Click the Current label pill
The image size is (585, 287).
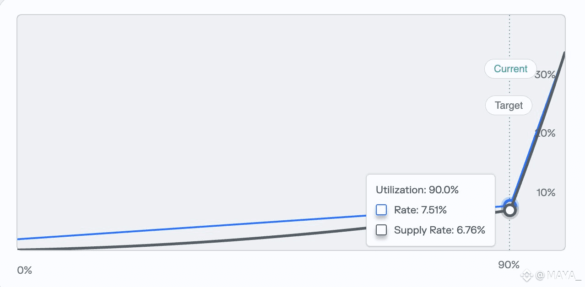[x=510, y=69]
